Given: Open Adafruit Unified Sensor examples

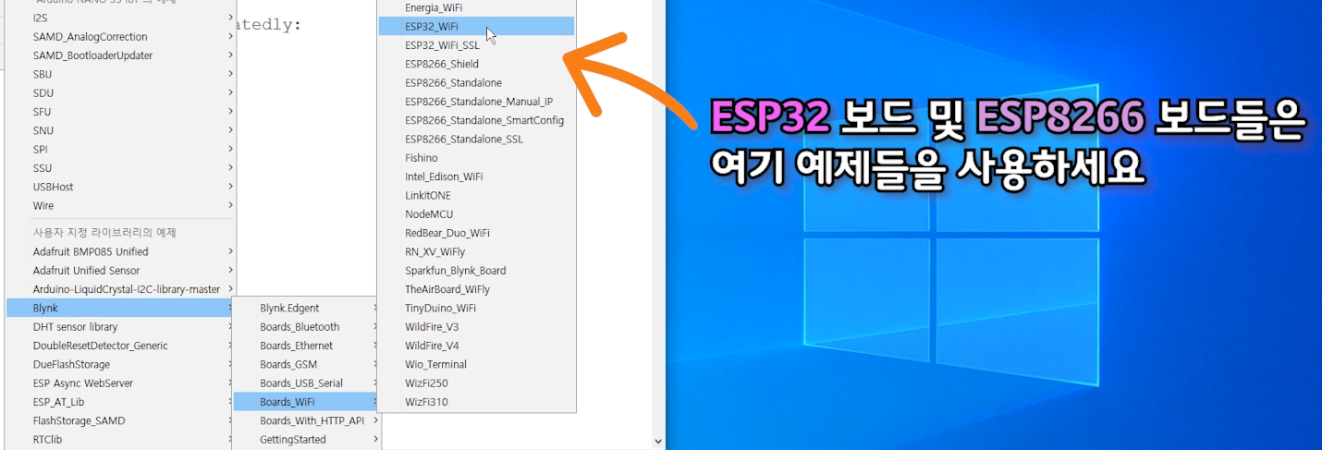Looking at the screenshot, I should 121,271.
